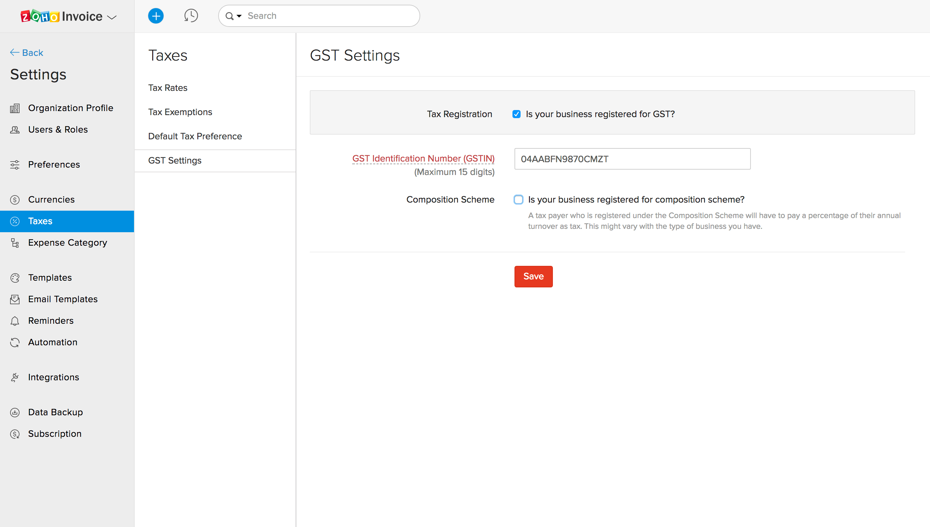Screen dimensions: 930x527
Task: Toggle the Taxes sidebar entry
Action: coord(40,221)
